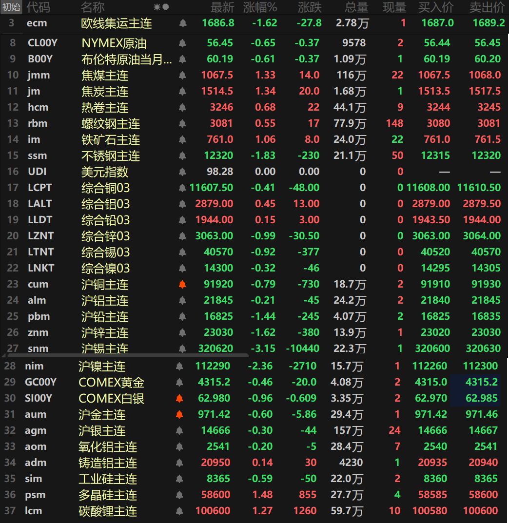Click the sun-and-dot icon in the header

tap(161, 7)
